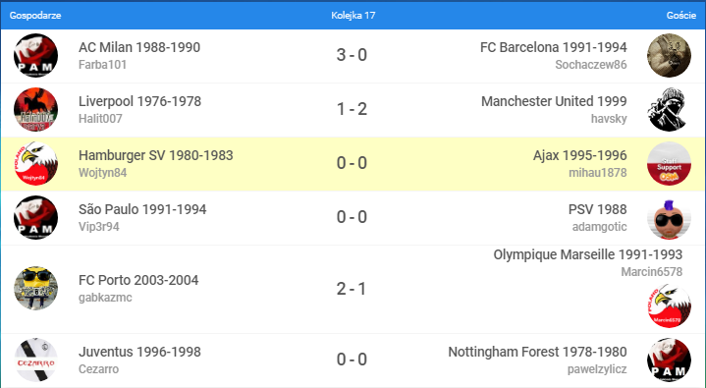Open the 3 - 0 Milan match score

(x=352, y=55)
